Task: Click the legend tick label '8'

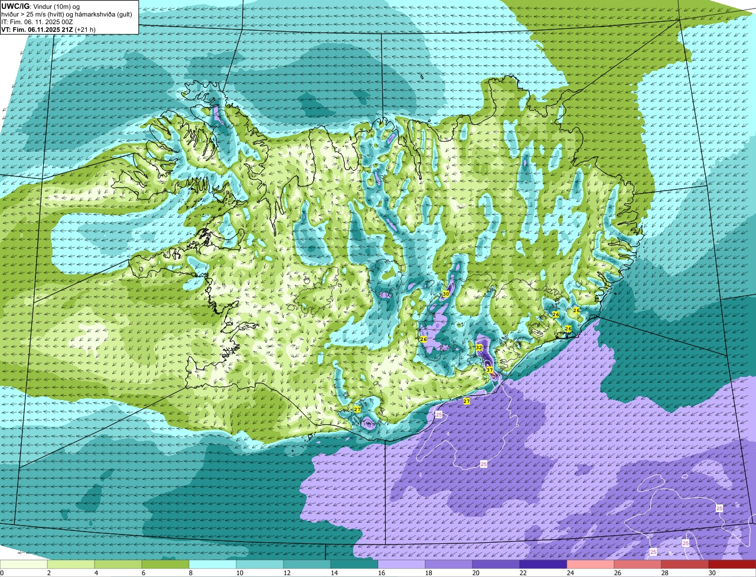Action: click(190, 573)
